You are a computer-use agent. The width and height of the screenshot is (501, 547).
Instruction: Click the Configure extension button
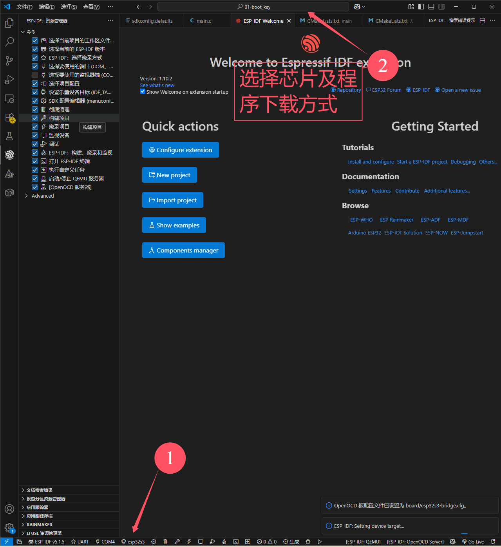(x=181, y=150)
